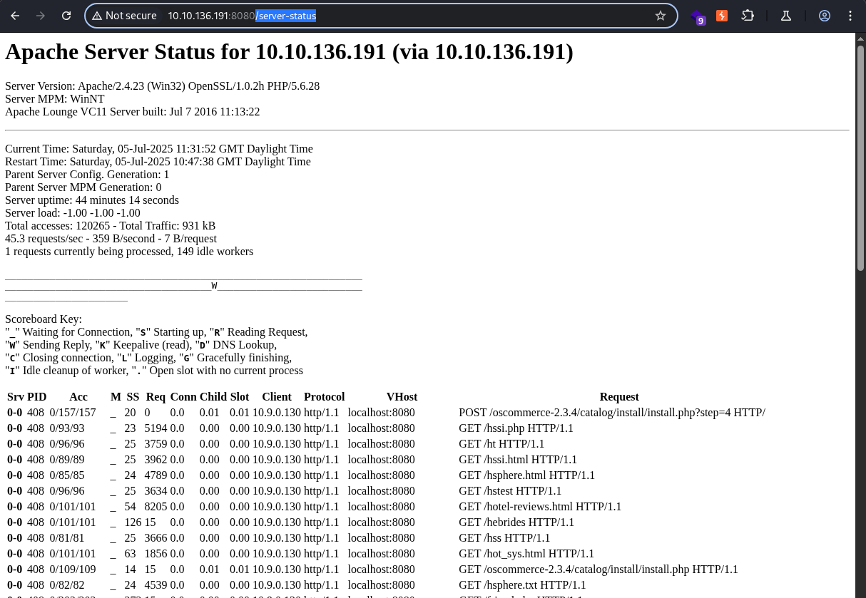Click the GET /hstest request
This screenshot has width=866, height=598.
(x=510, y=491)
